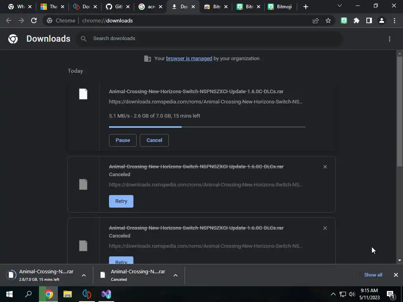Click the address bar URL chrome://downloads

pyautogui.click(x=107, y=20)
